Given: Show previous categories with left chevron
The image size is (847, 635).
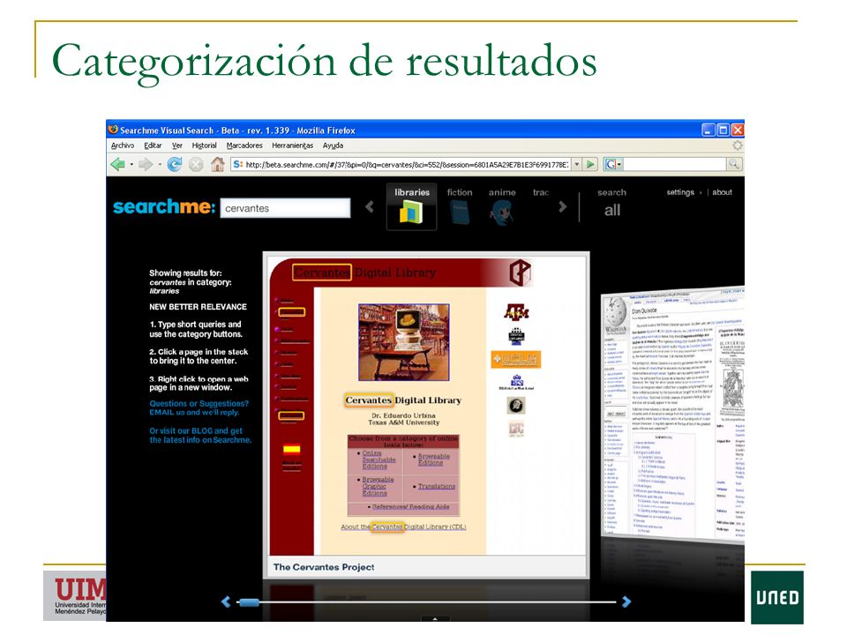Looking at the screenshot, I should pyautogui.click(x=370, y=206).
